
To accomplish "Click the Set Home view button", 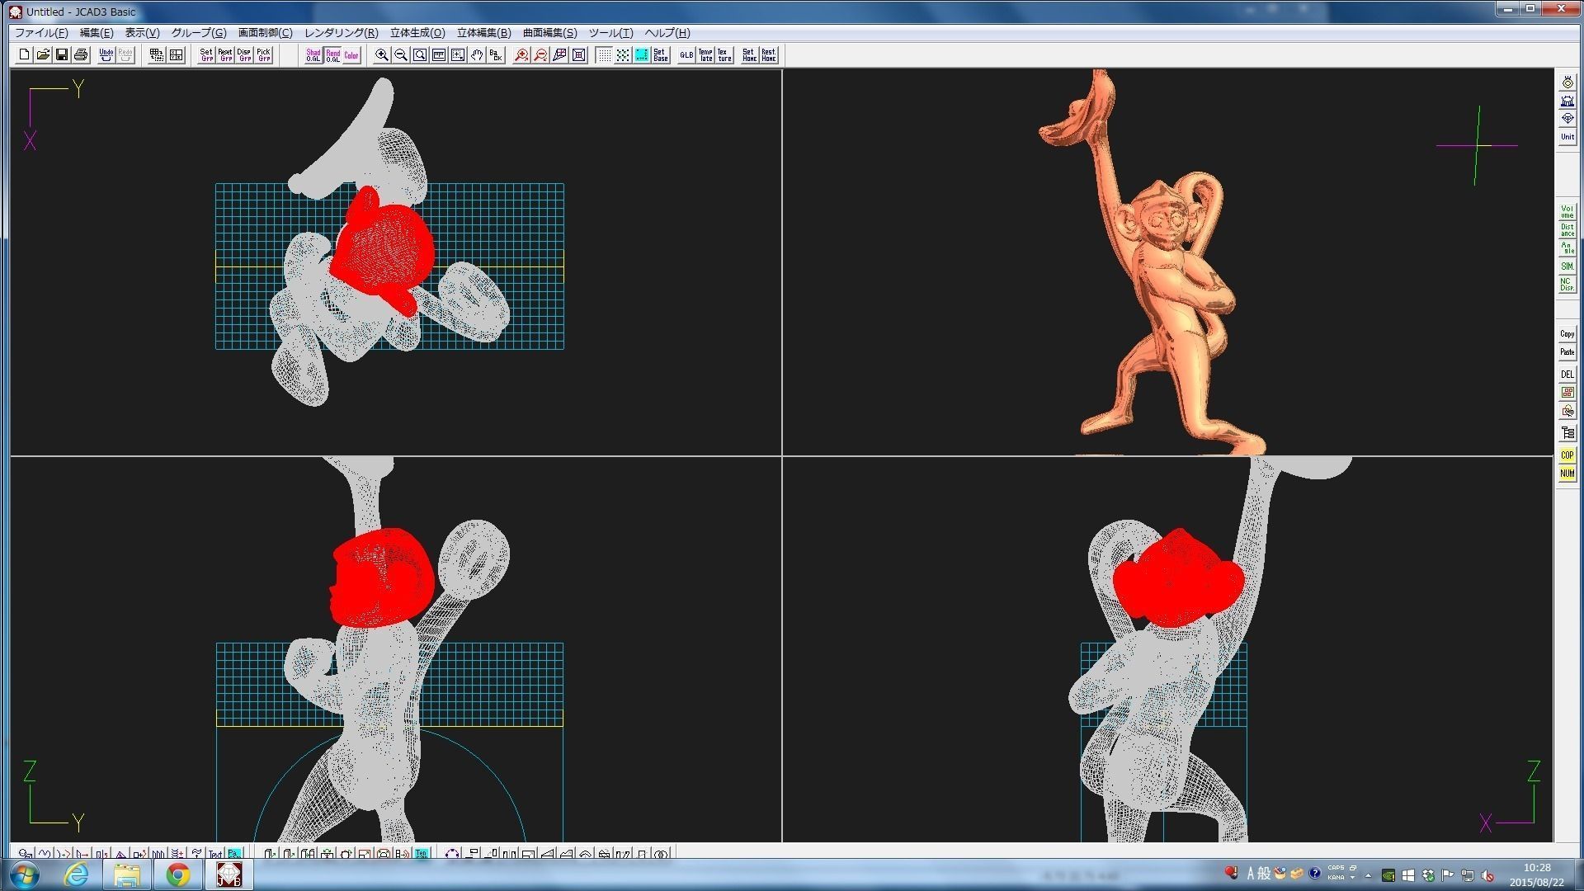I will coord(749,55).
